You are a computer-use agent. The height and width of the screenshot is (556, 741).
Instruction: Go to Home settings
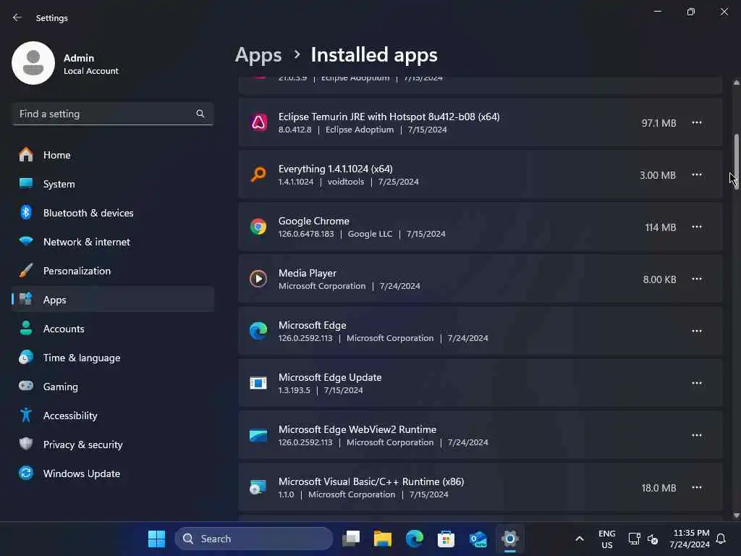click(113, 155)
